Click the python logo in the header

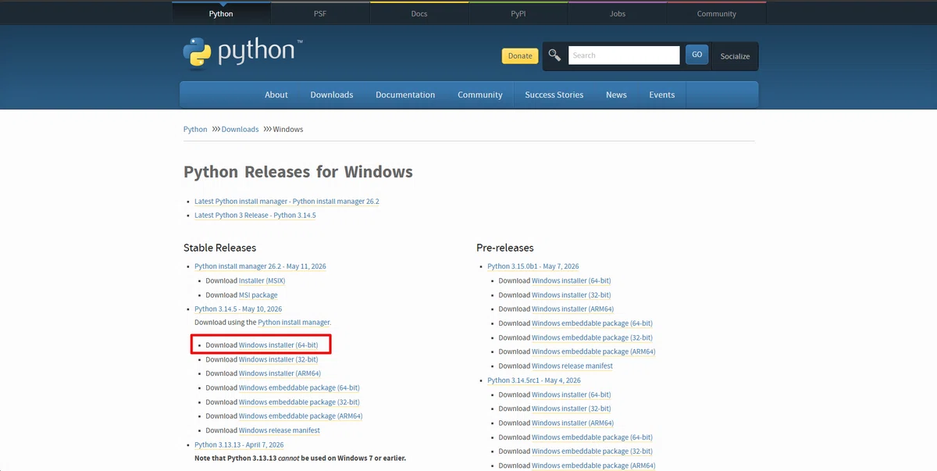coord(242,52)
